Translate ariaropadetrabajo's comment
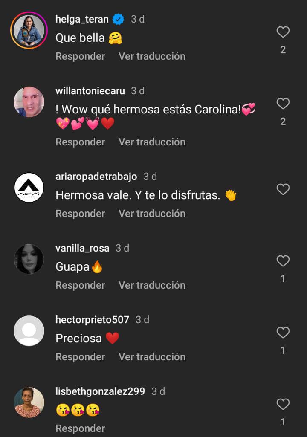Screen dimensions: 307x437 (152, 214)
